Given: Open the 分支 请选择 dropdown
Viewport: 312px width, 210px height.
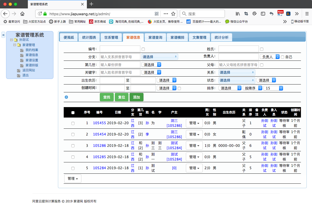Looking at the screenshot, I should coord(160,57).
